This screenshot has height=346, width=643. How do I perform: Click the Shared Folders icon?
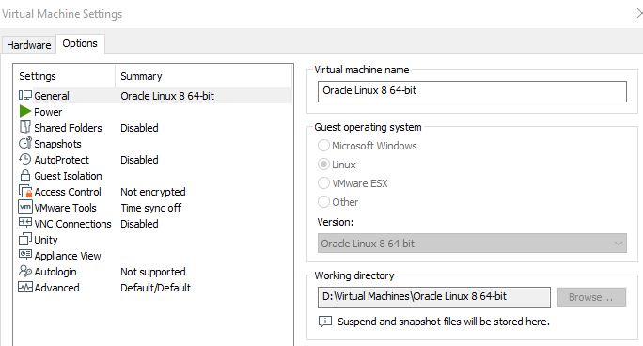click(25, 127)
